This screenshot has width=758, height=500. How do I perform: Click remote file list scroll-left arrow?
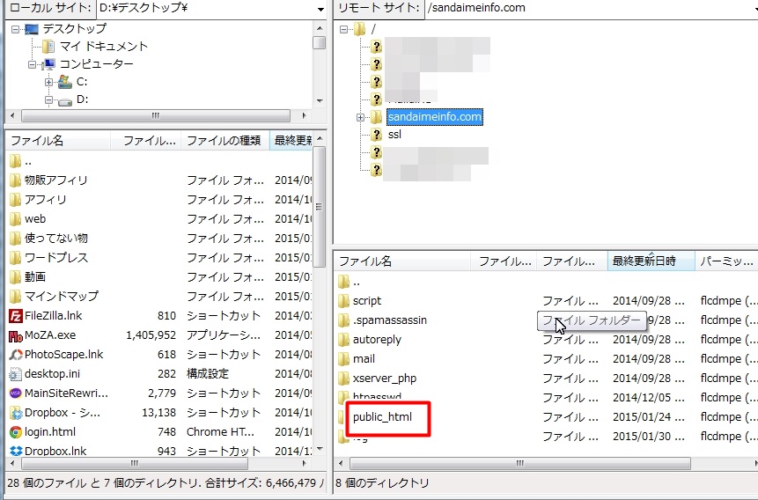[x=341, y=464]
